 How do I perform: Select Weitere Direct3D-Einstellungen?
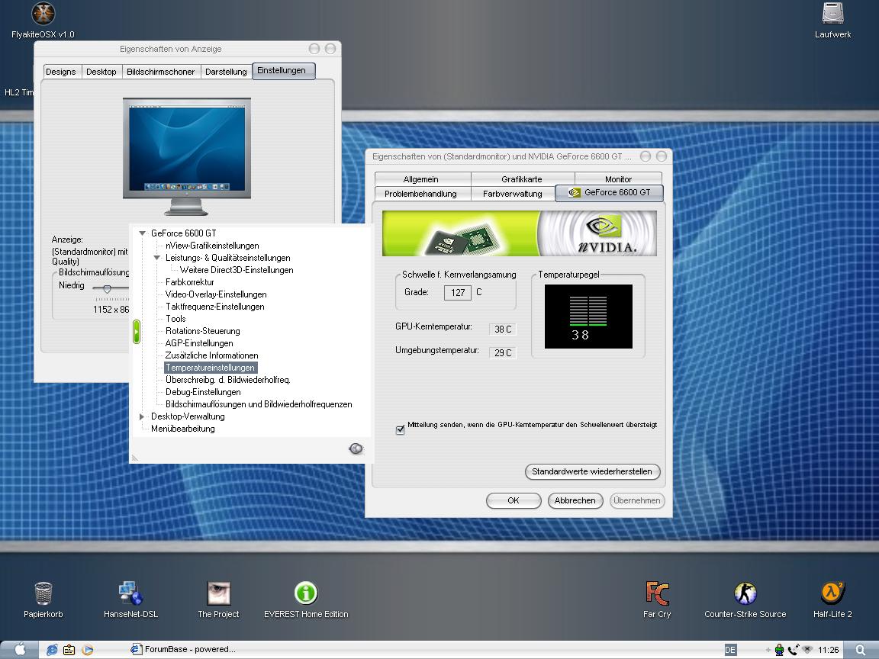click(x=237, y=270)
